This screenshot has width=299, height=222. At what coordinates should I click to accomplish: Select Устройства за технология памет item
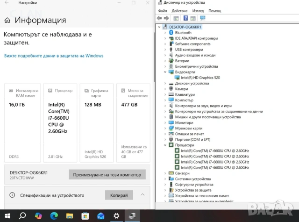(x=202, y=196)
